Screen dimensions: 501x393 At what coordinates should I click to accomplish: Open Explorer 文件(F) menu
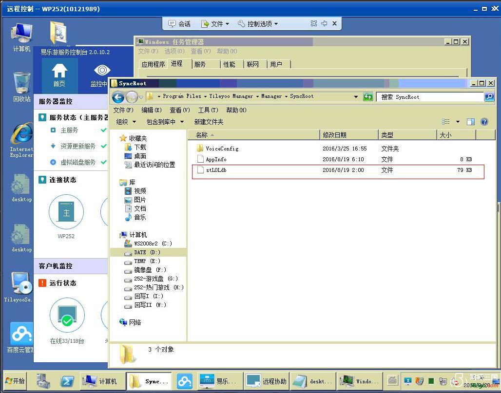(x=123, y=110)
